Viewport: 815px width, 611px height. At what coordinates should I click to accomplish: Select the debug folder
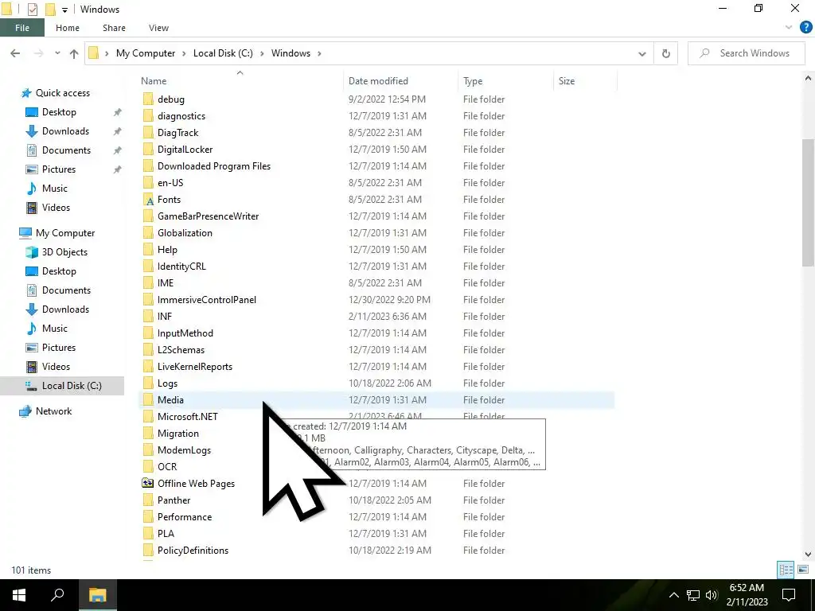171,99
